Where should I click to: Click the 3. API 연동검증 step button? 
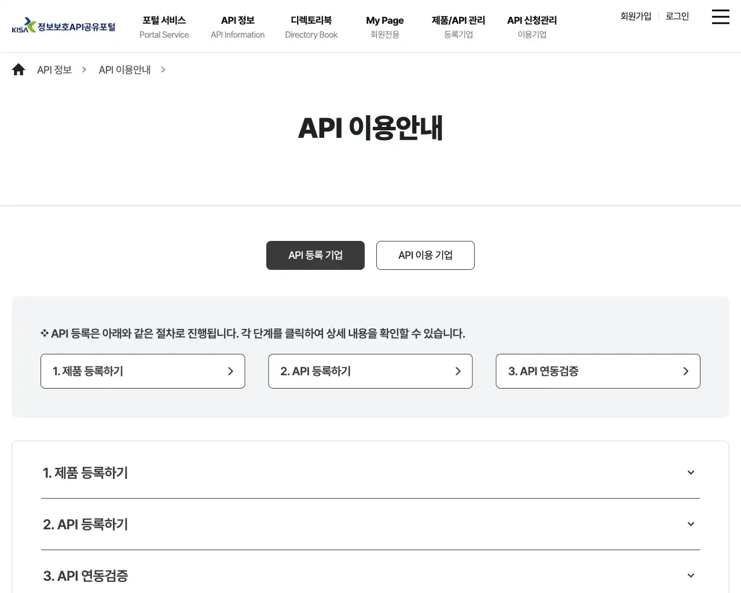598,371
